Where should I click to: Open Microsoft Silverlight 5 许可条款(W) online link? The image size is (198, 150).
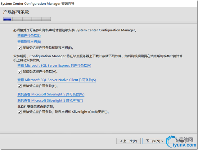pos(51,95)
